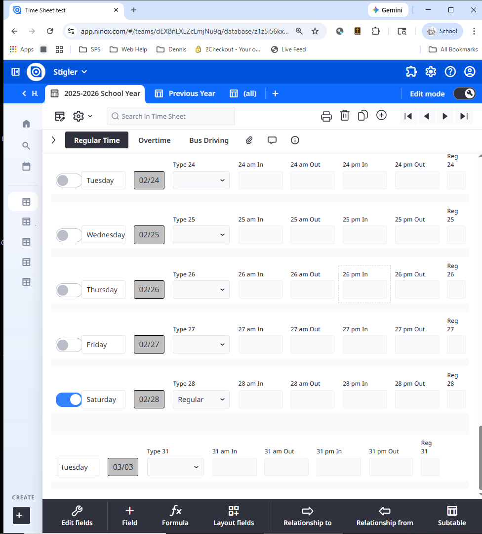Open the attachments paperclip icon
The height and width of the screenshot is (534, 482).
tap(249, 140)
